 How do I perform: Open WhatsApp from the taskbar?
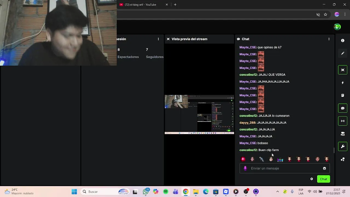click(145, 192)
